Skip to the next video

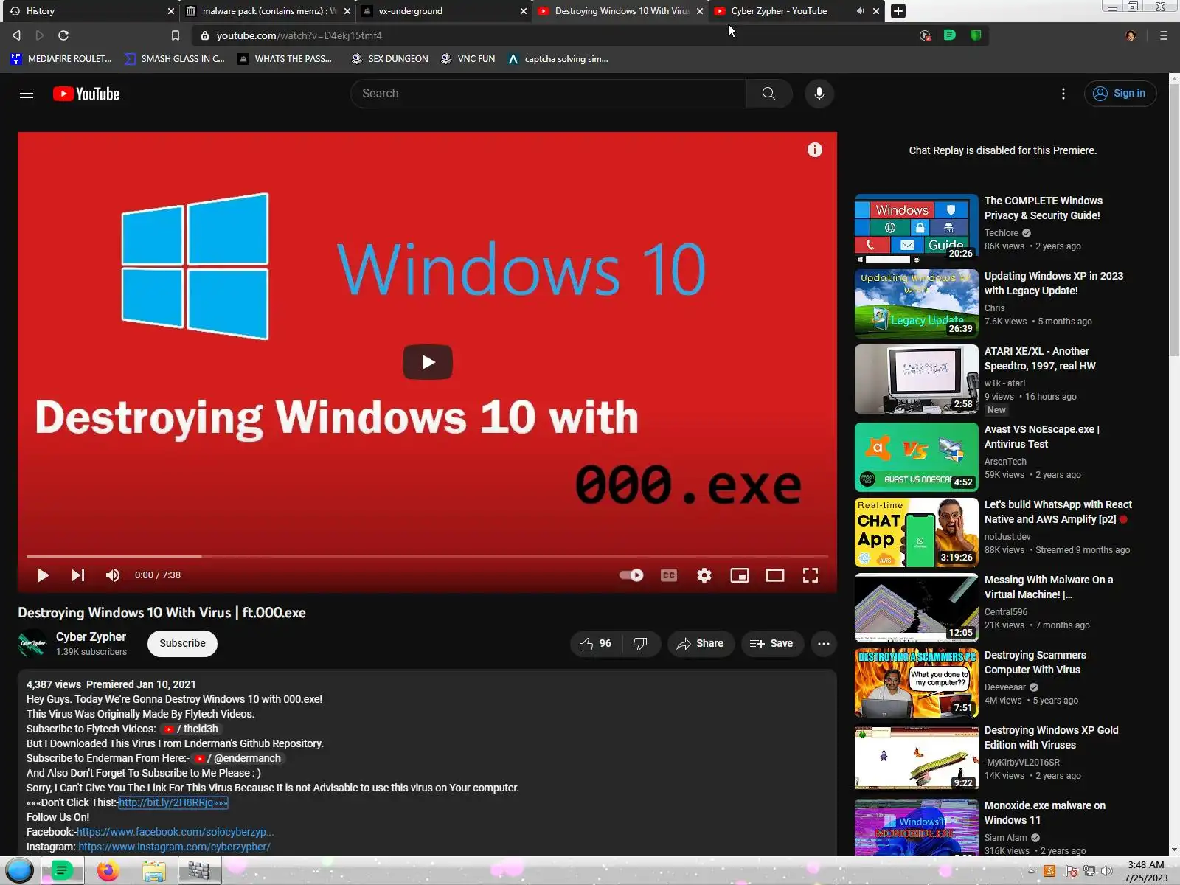coord(77,575)
